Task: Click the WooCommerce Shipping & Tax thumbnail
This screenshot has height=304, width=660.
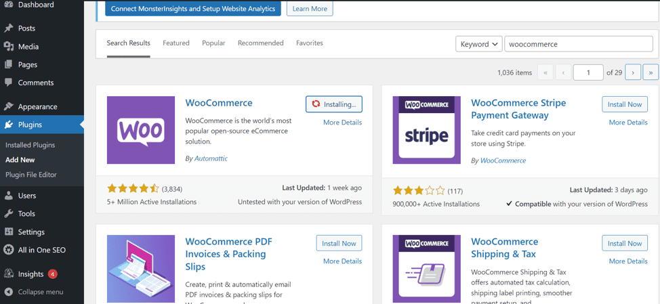Action: [x=426, y=269]
